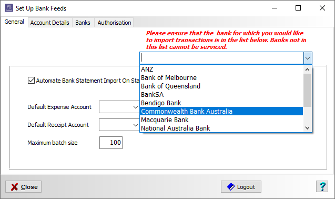Image resolution: width=335 pixels, height=199 pixels.
Task: Open the Banks tab
Action: click(x=83, y=23)
